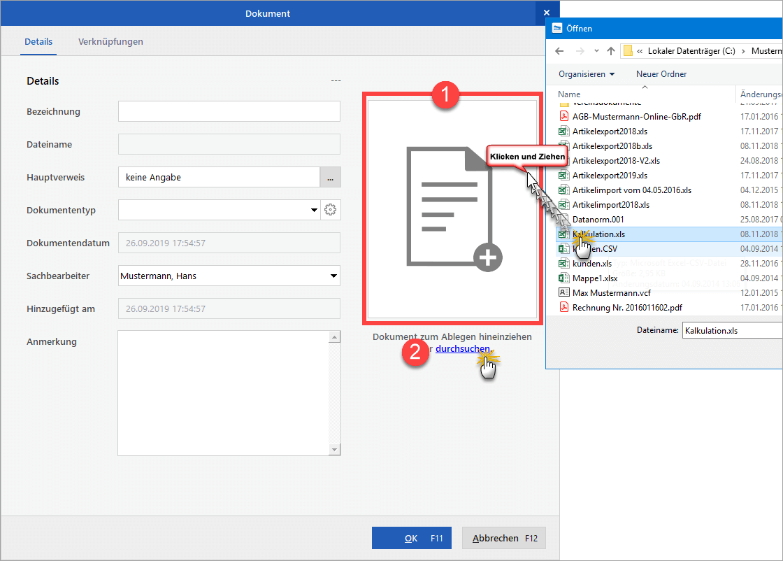Click the Dateiname field in Details
783x561 pixels.
(229, 144)
